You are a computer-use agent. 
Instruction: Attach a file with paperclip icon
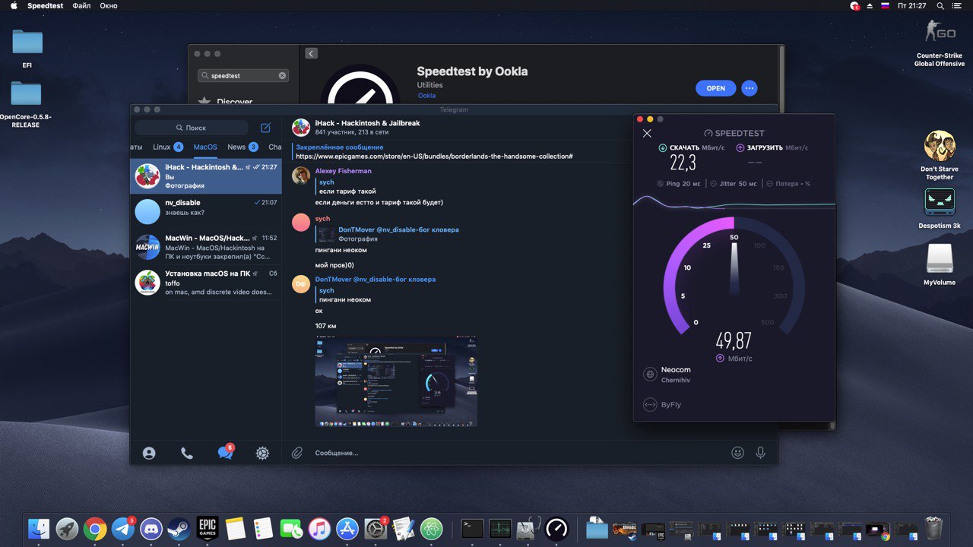[x=297, y=453]
